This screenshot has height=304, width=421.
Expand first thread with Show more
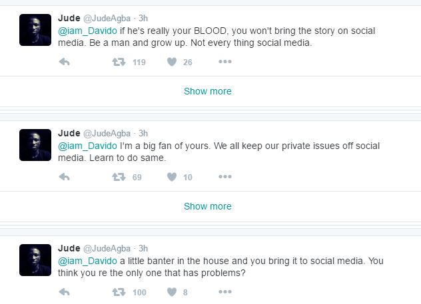tap(208, 91)
